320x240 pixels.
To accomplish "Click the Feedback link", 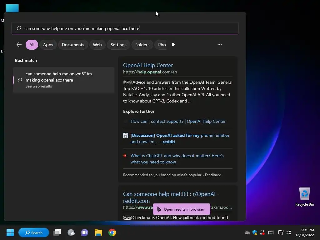I will pos(212,175).
